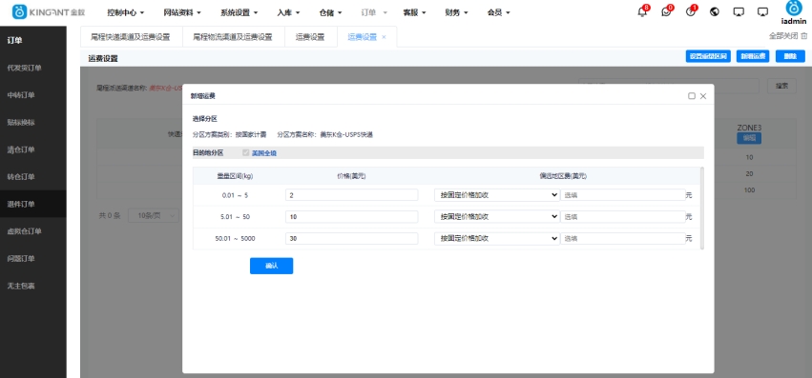
Task: Select 无主包裹 in the sidebar
Action: click(x=33, y=286)
